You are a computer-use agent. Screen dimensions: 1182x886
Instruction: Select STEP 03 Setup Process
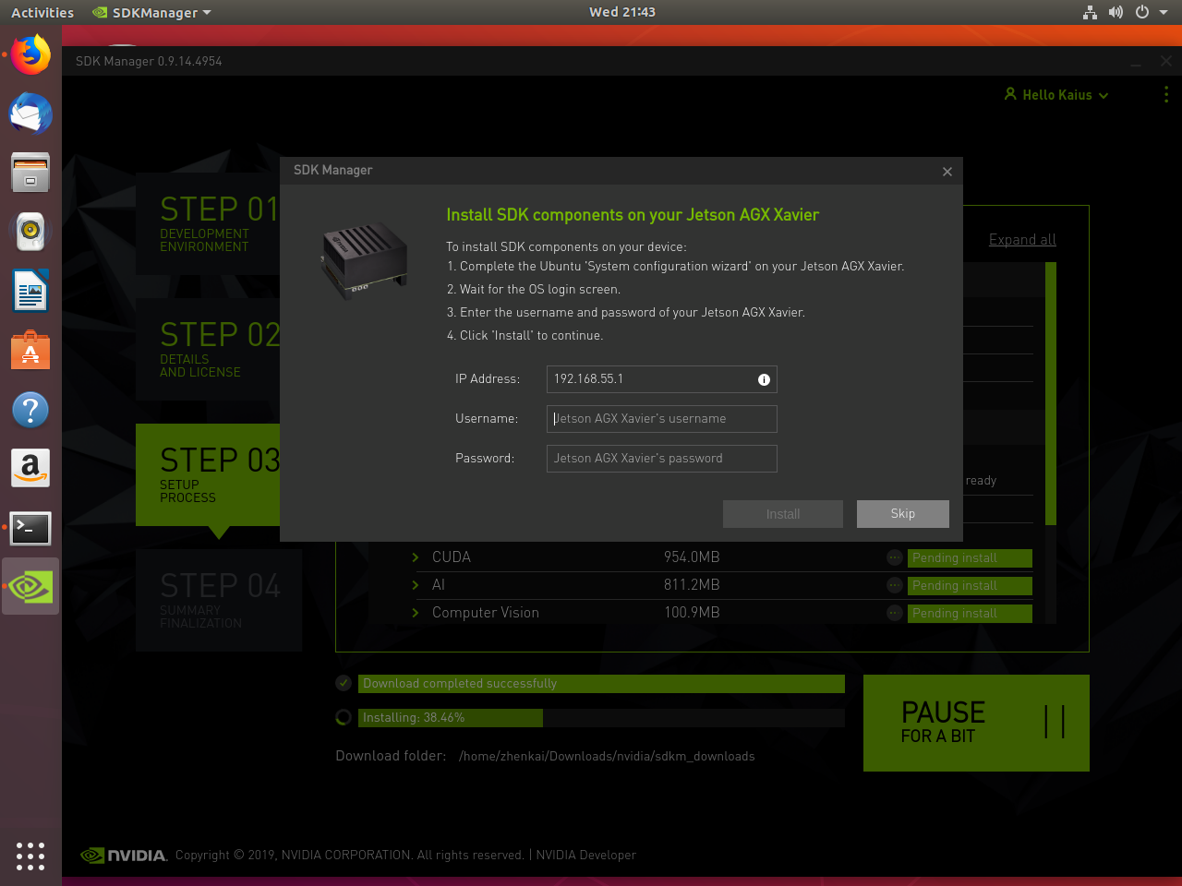coord(208,474)
